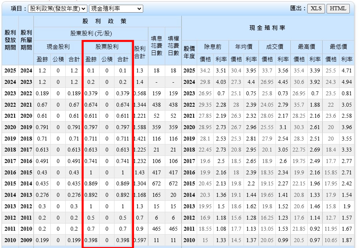Select the 股價年度 column header
The image size is (360, 248).
(189, 52)
